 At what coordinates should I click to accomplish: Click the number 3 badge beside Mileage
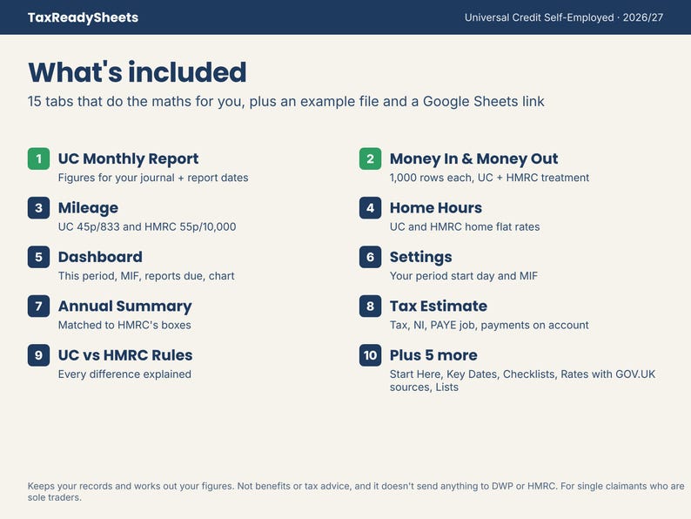click(x=39, y=208)
